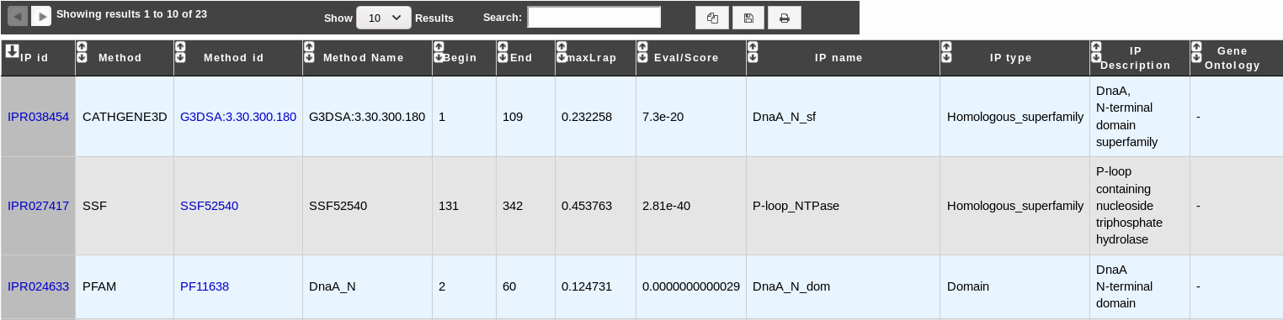This screenshot has width=1283, height=320.
Task: Go to the previous results page arrow
Action: [x=18, y=15]
